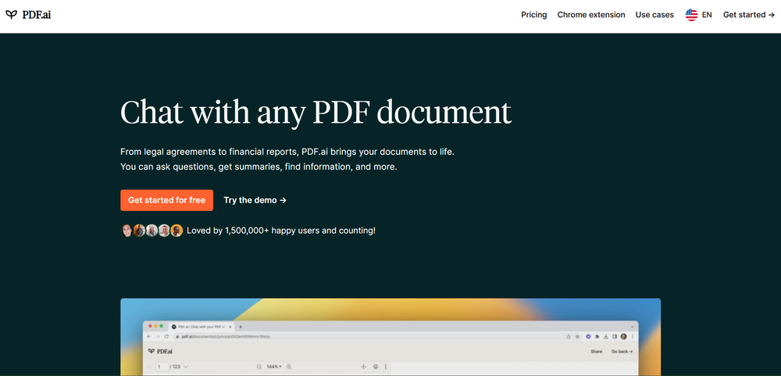This screenshot has width=781, height=376.
Task: Click the 'From legal agreements to financial reports' line
Action: 287,152
